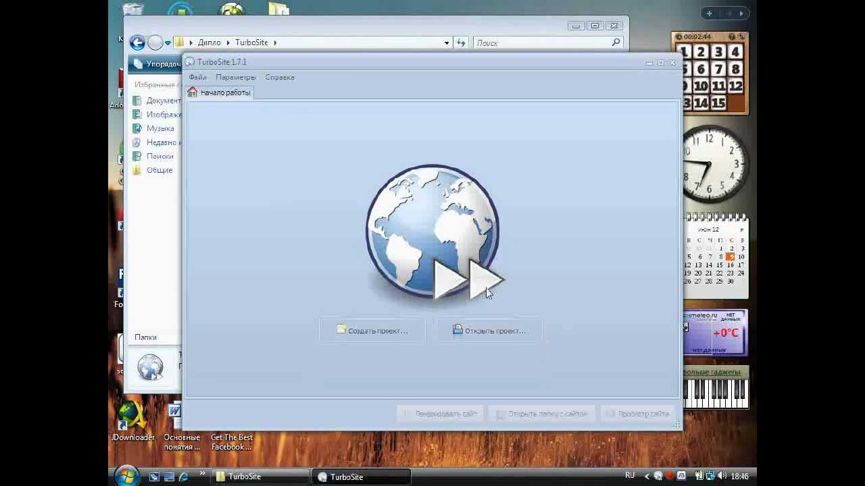Expand the Explorer address bar dropdown
The width and height of the screenshot is (865, 486).
click(447, 43)
